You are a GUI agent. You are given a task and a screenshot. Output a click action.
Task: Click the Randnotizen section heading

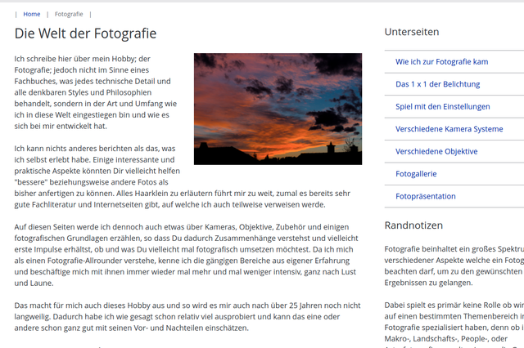tap(413, 225)
